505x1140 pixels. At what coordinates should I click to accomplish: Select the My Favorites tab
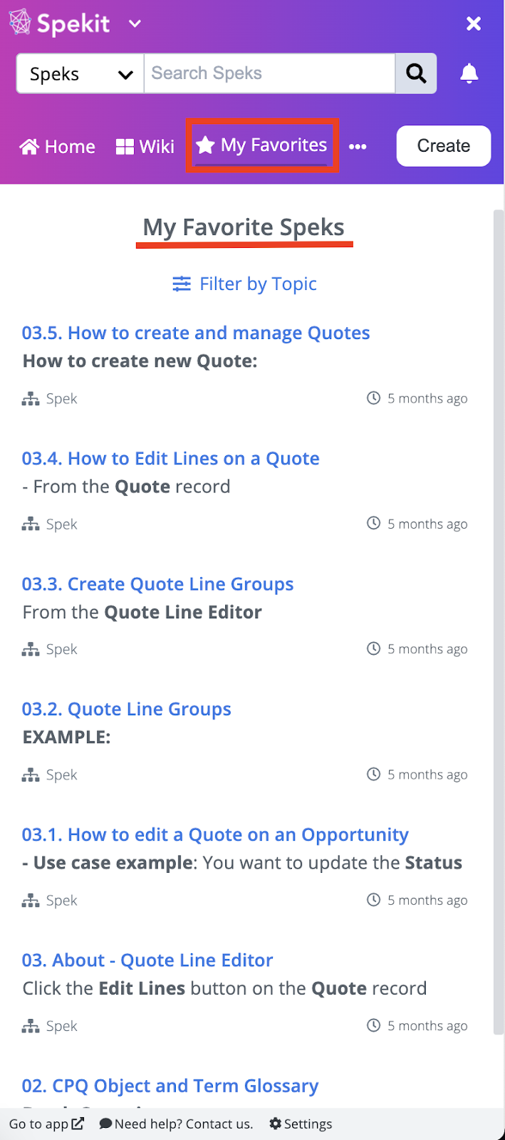pyautogui.click(x=261, y=145)
